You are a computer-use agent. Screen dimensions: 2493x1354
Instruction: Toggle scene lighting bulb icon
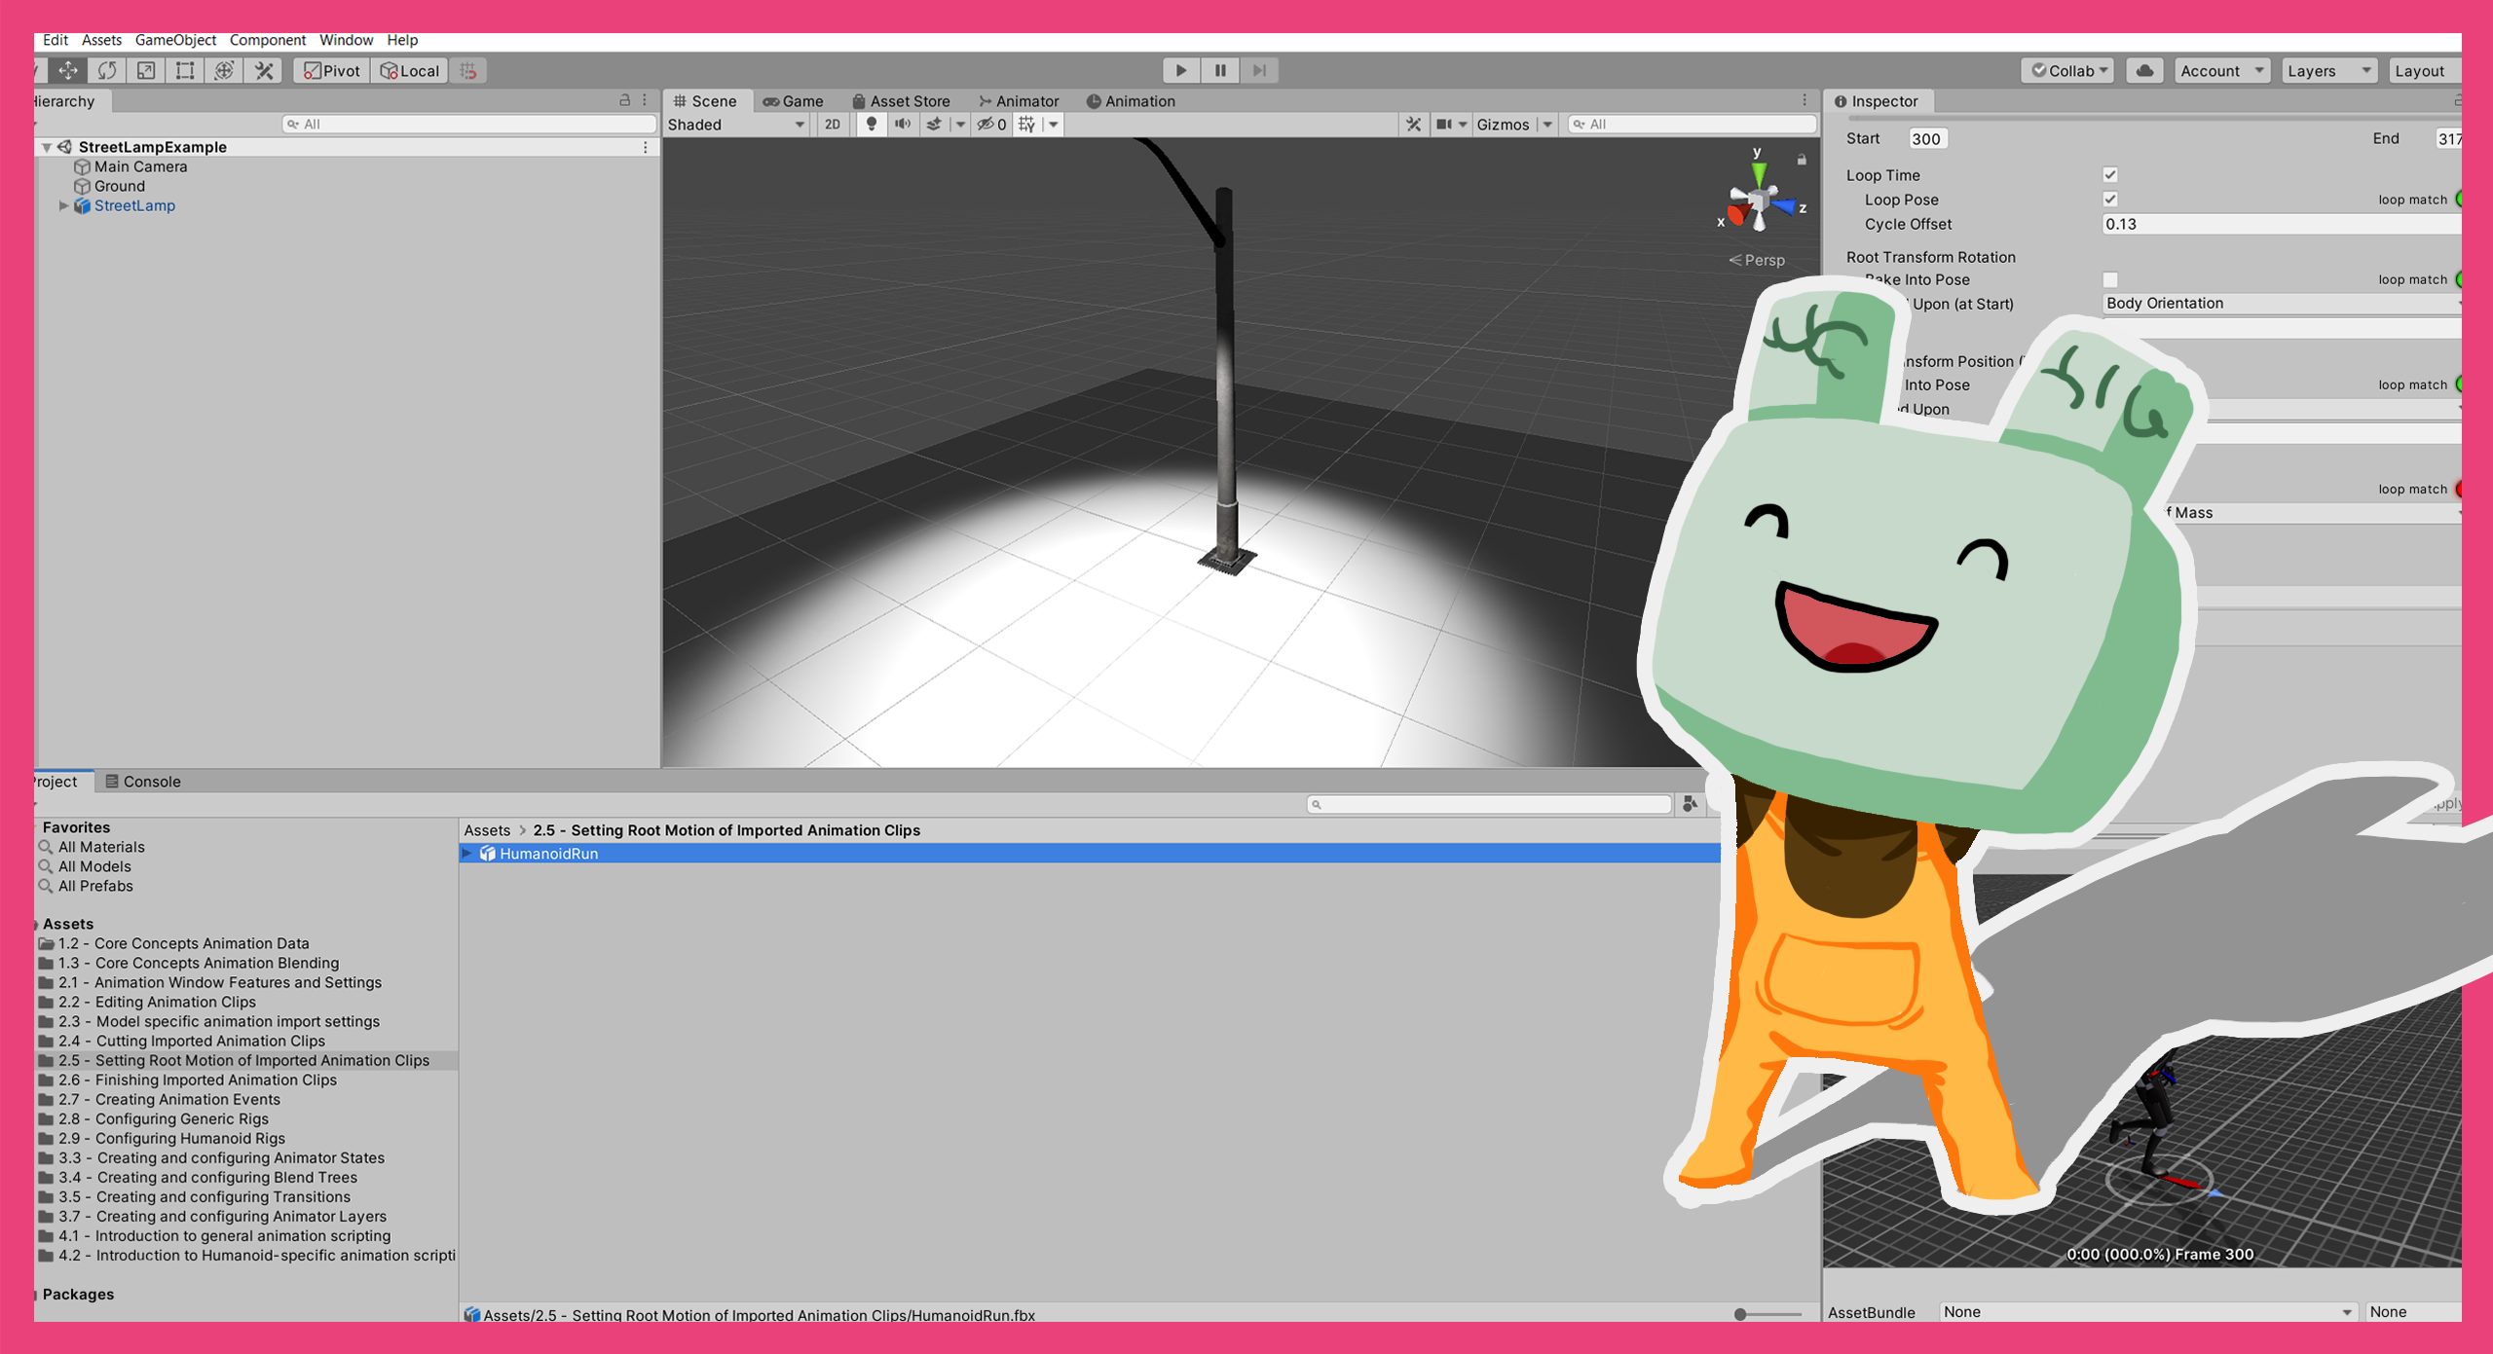click(872, 124)
